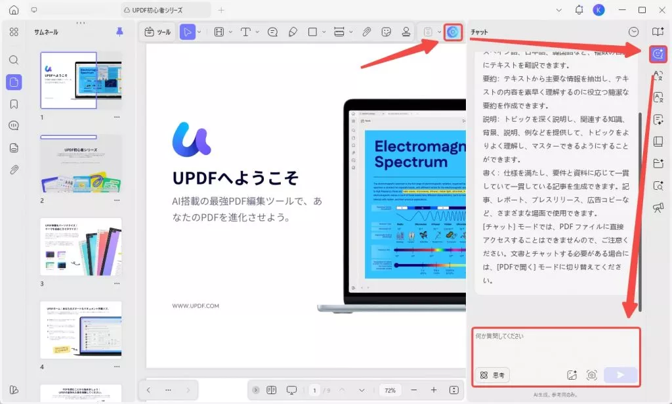
Task: Open the ツール menu
Action: point(157,32)
